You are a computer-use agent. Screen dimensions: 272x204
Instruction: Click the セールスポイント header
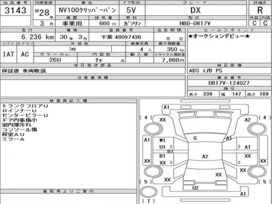[229, 30]
